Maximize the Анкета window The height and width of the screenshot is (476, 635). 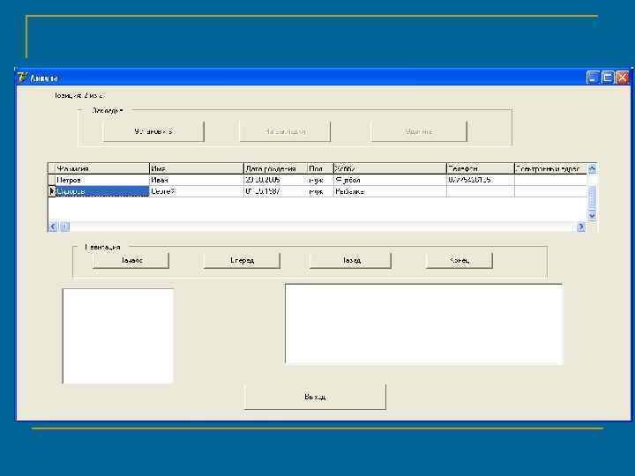coord(607,78)
